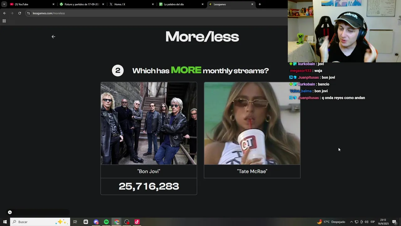Image resolution: width=401 pixels, height=226 pixels.
Task: Choose the Tate McRae photo
Action: tap(252, 123)
